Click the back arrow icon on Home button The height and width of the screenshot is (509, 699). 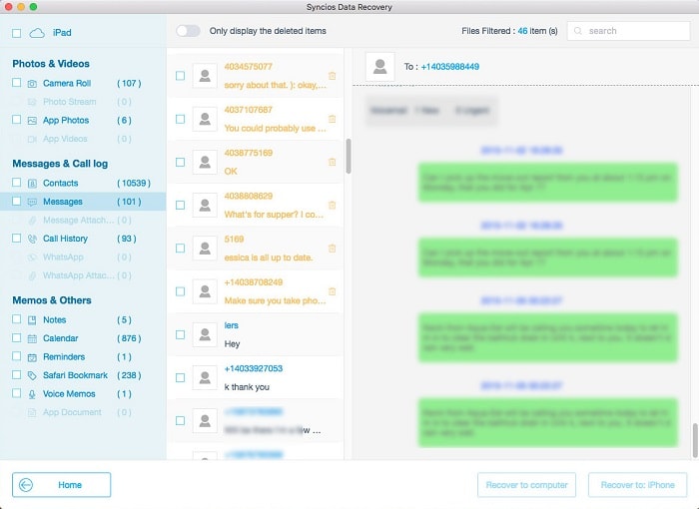[26, 484]
